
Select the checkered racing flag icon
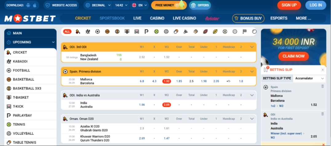[x=245, y=32]
